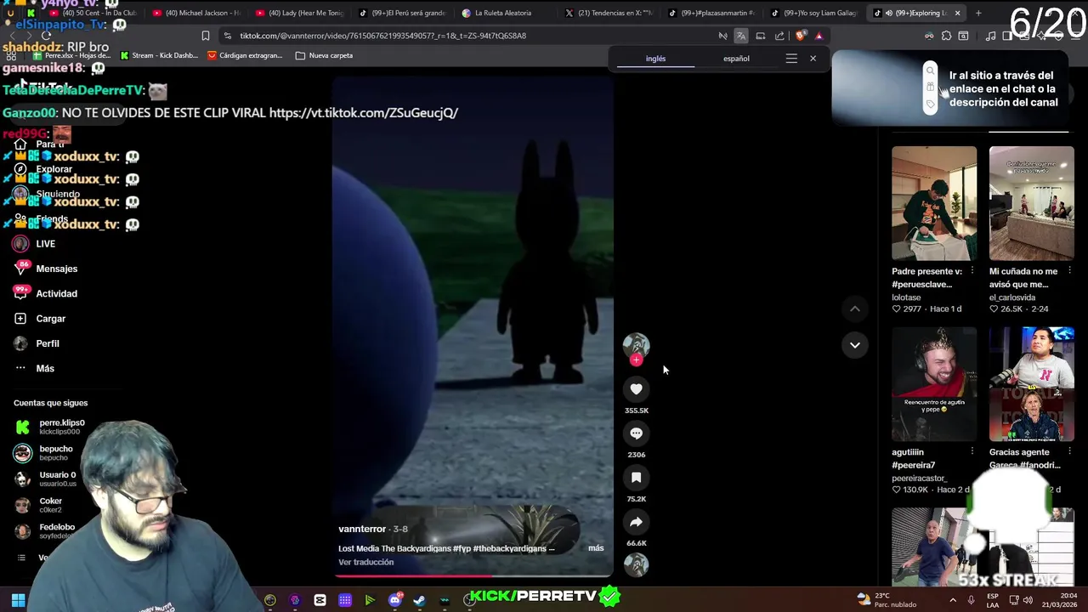This screenshot has width=1088, height=612.
Task: Follow creator with red plus badge
Action: [636, 360]
